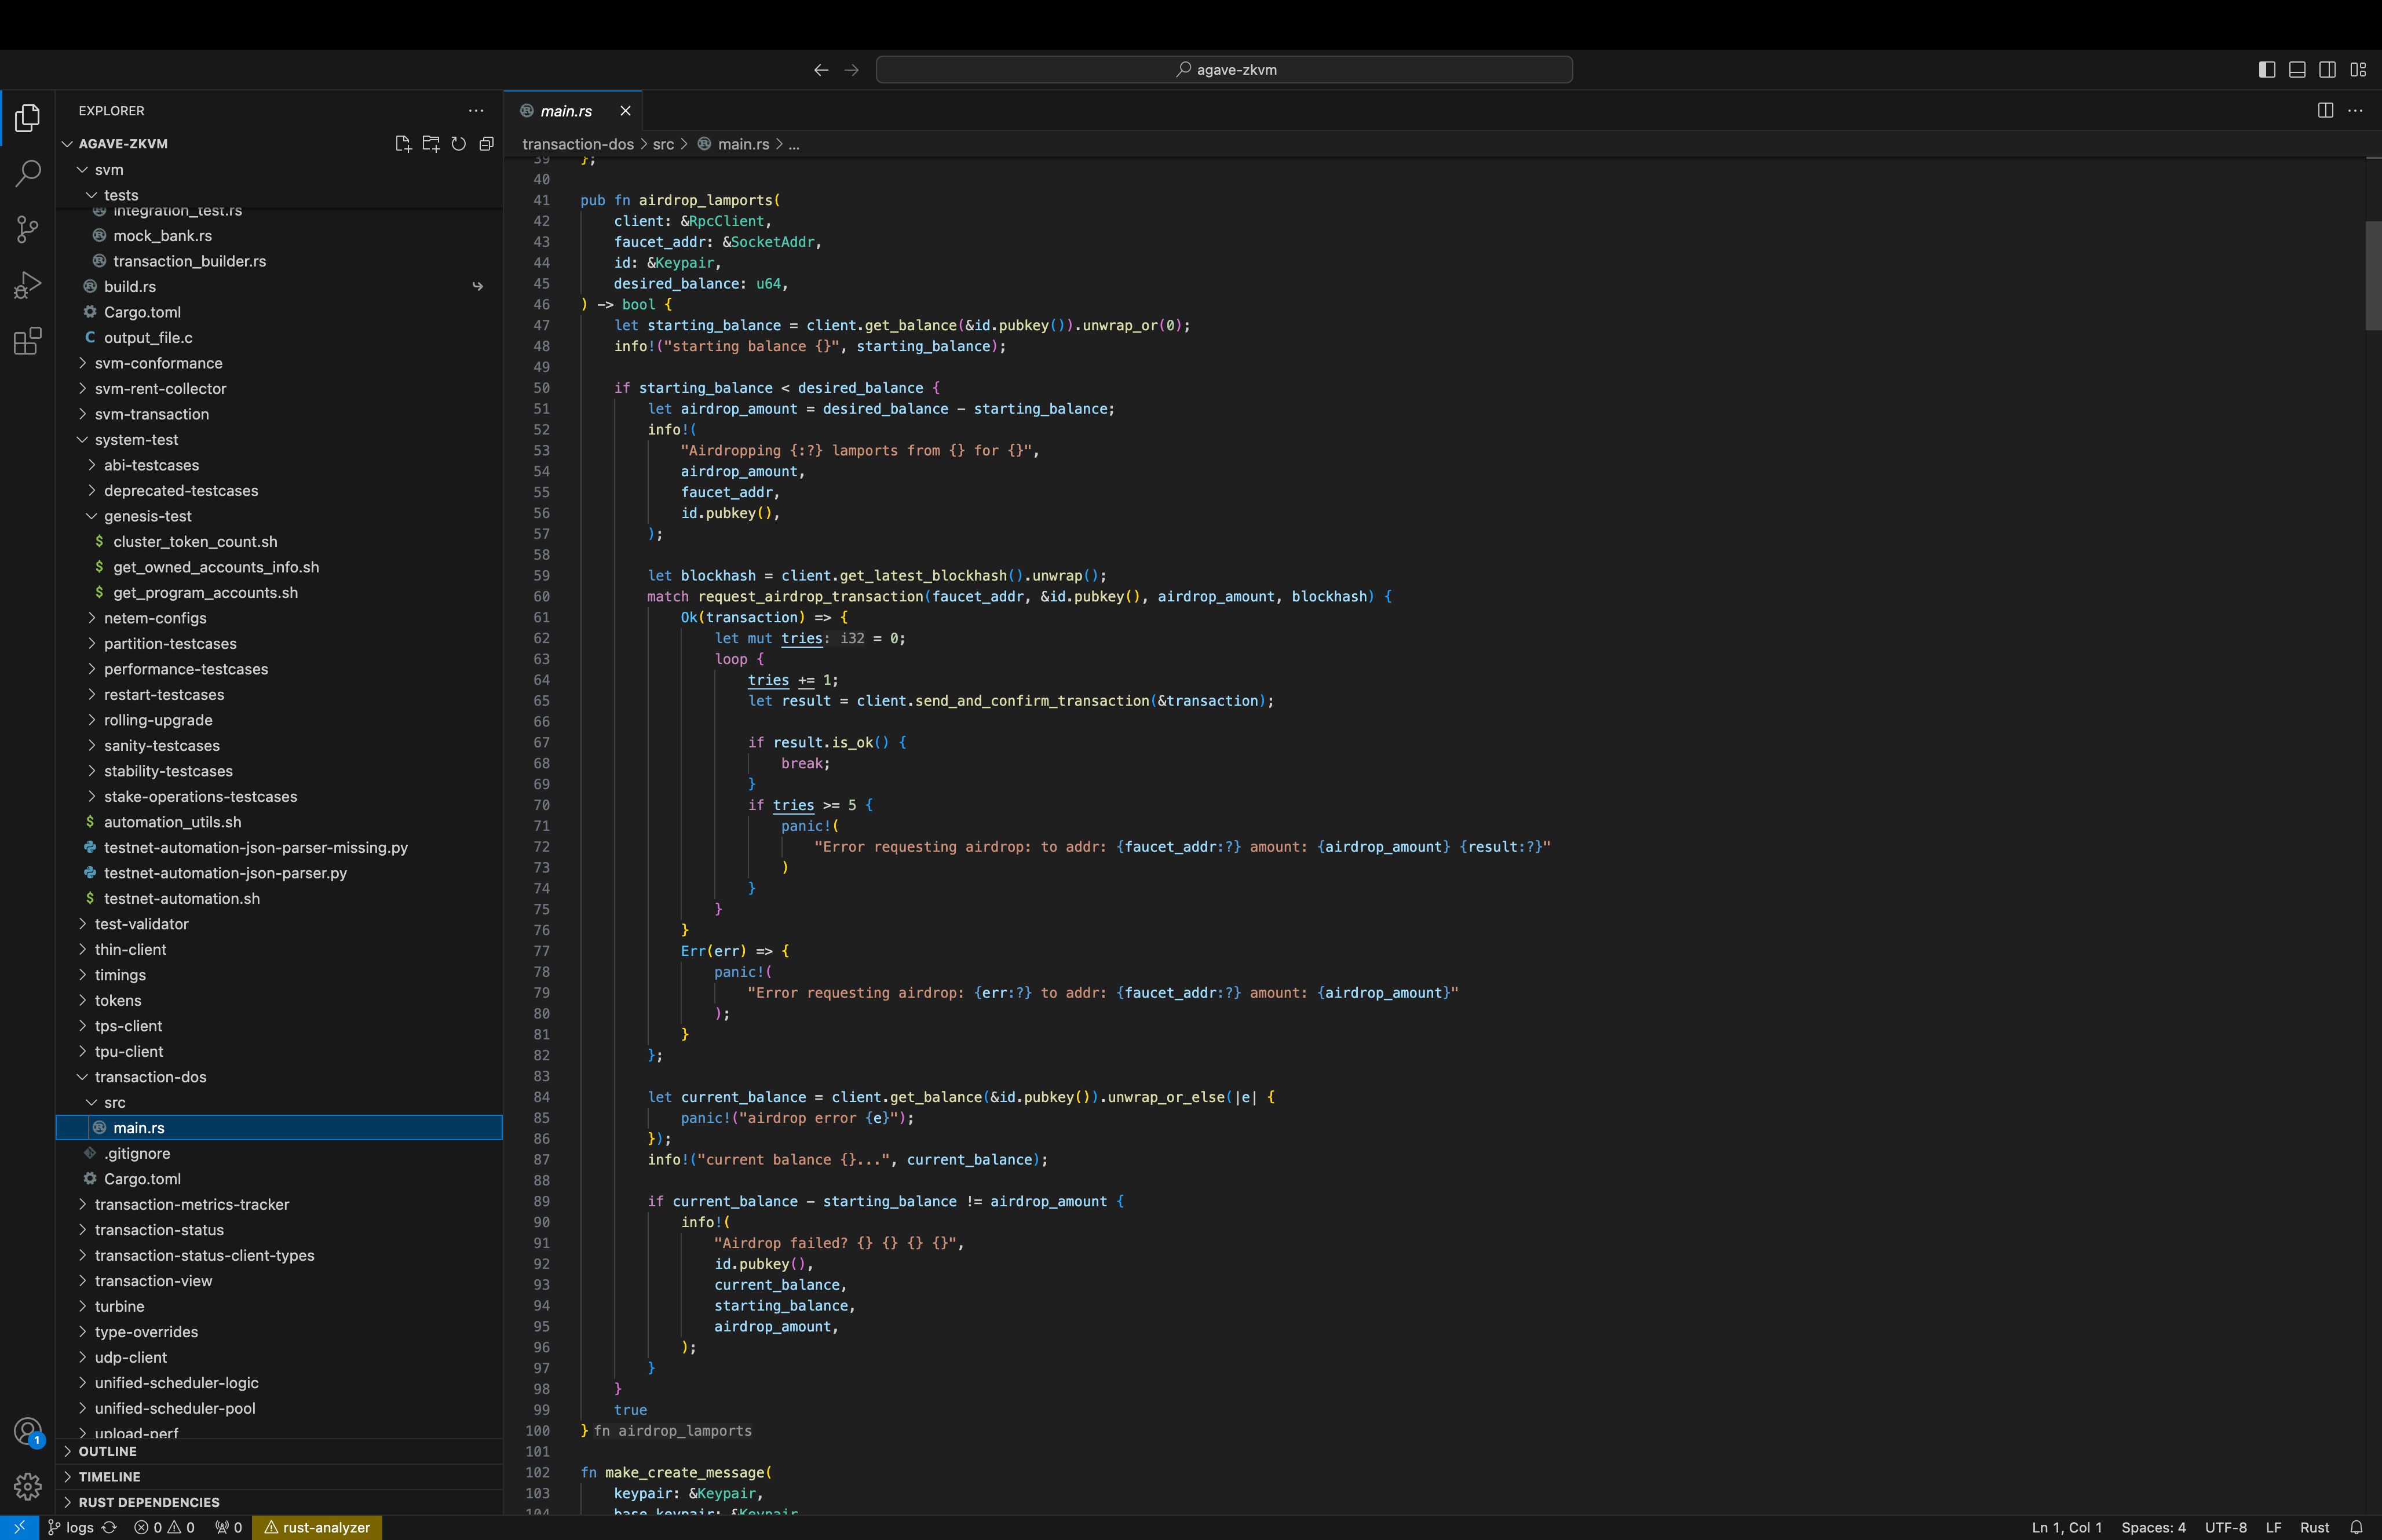The image size is (2382, 1540).
Task: Expand the svm-conformance folder
Action: coord(279,363)
